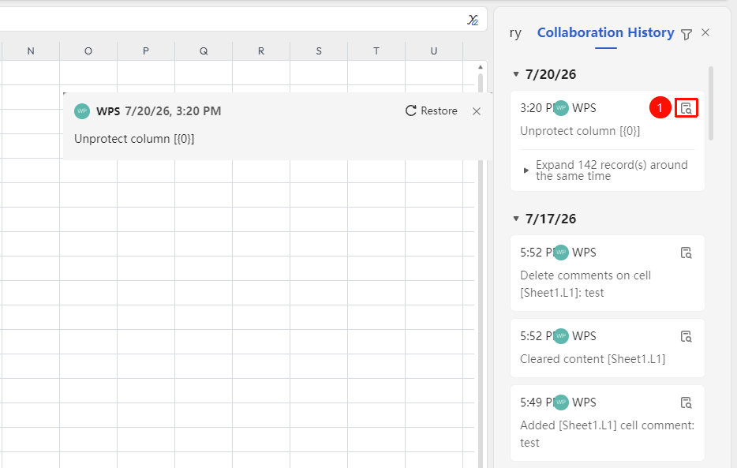The image size is (737, 468).
Task: Close the Collaboration History panel
Action: (x=705, y=32)
